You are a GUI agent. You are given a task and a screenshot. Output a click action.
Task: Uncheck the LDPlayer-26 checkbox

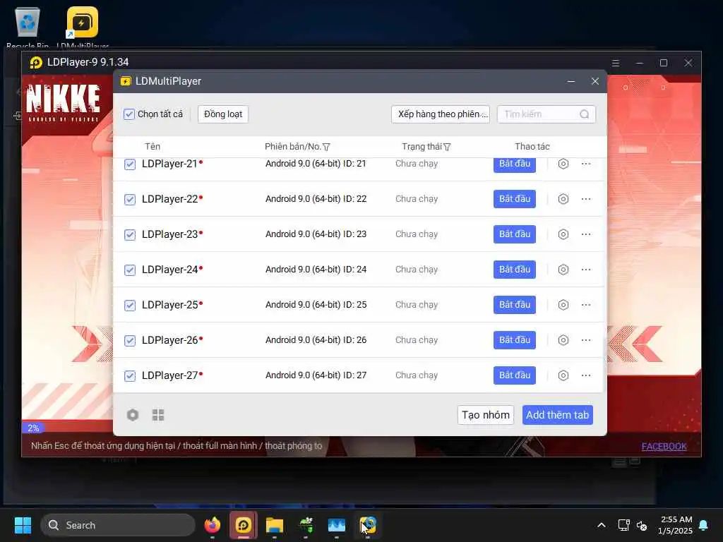point(130,341)
